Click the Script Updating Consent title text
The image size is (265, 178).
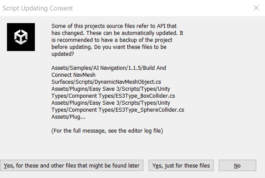[38, 8]
